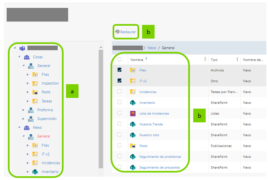Click the Nexo team group icon in the tree
This screenshot has width=268, height=180.
pos(27,127)
